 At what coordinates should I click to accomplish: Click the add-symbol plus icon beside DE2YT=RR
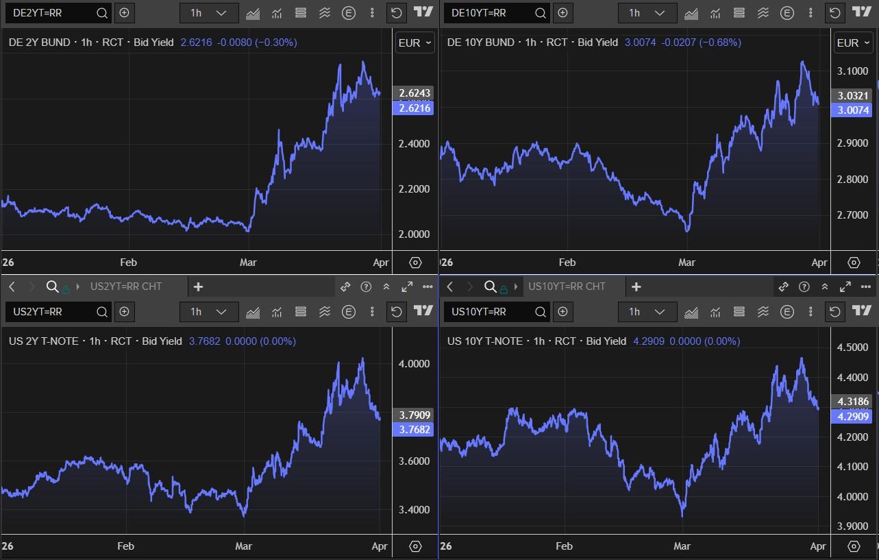(x=124, y=13)
